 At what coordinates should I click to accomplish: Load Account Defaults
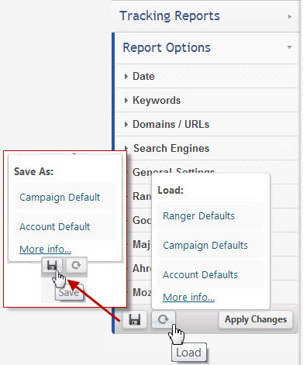pos(200,275)
